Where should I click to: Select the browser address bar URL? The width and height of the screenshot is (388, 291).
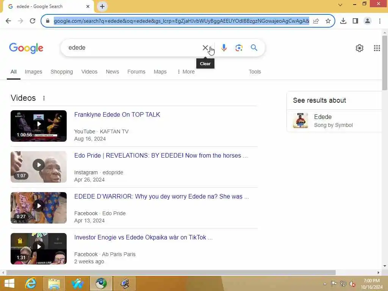point(181,21)
